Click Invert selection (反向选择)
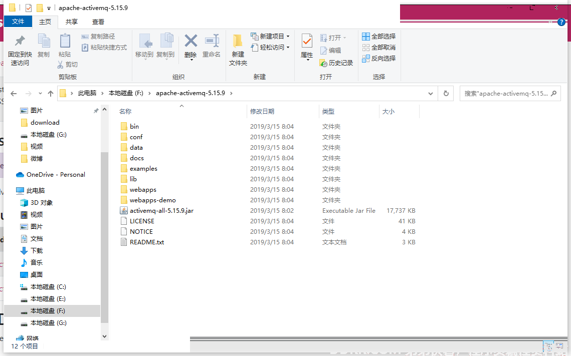 click(378, 58)
